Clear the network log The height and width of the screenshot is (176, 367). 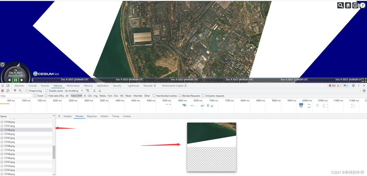8,91
